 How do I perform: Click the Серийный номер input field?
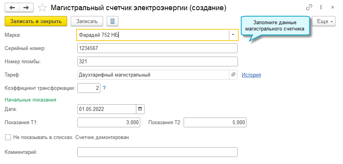[x=157, y=48]
